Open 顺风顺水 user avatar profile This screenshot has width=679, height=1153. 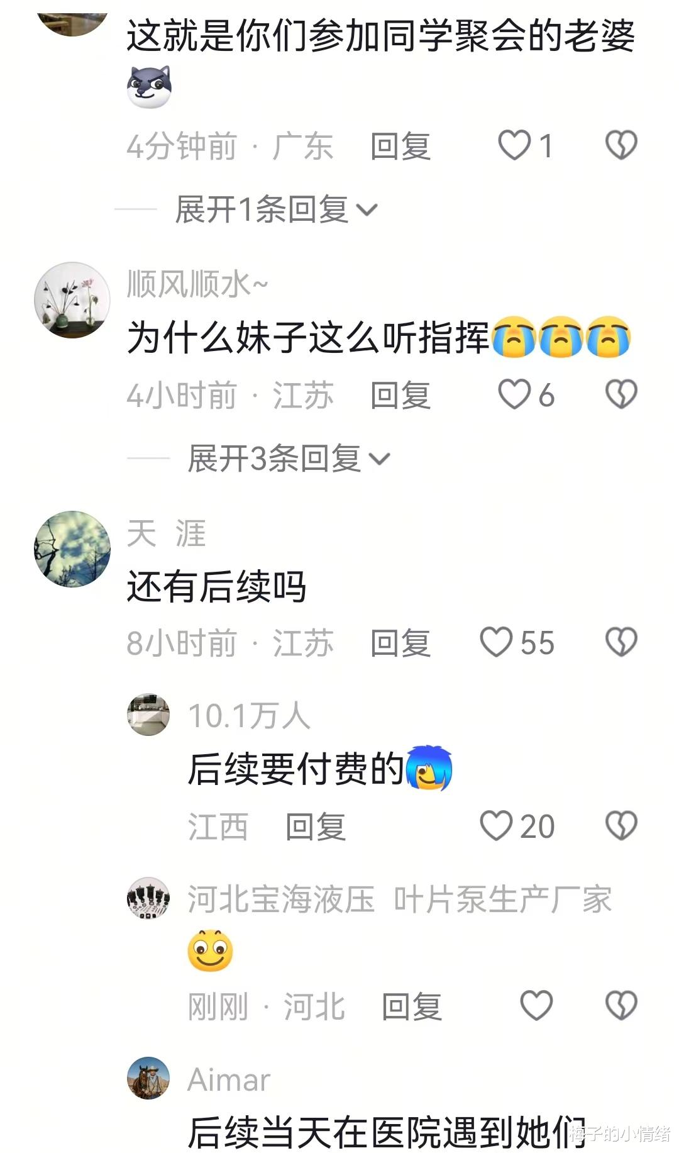point(72,300)
